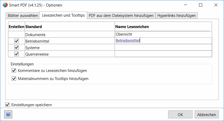Maximize the Optionen dialog window
Image resolution: width=224 pixels, height=121 pixels.
201,5
